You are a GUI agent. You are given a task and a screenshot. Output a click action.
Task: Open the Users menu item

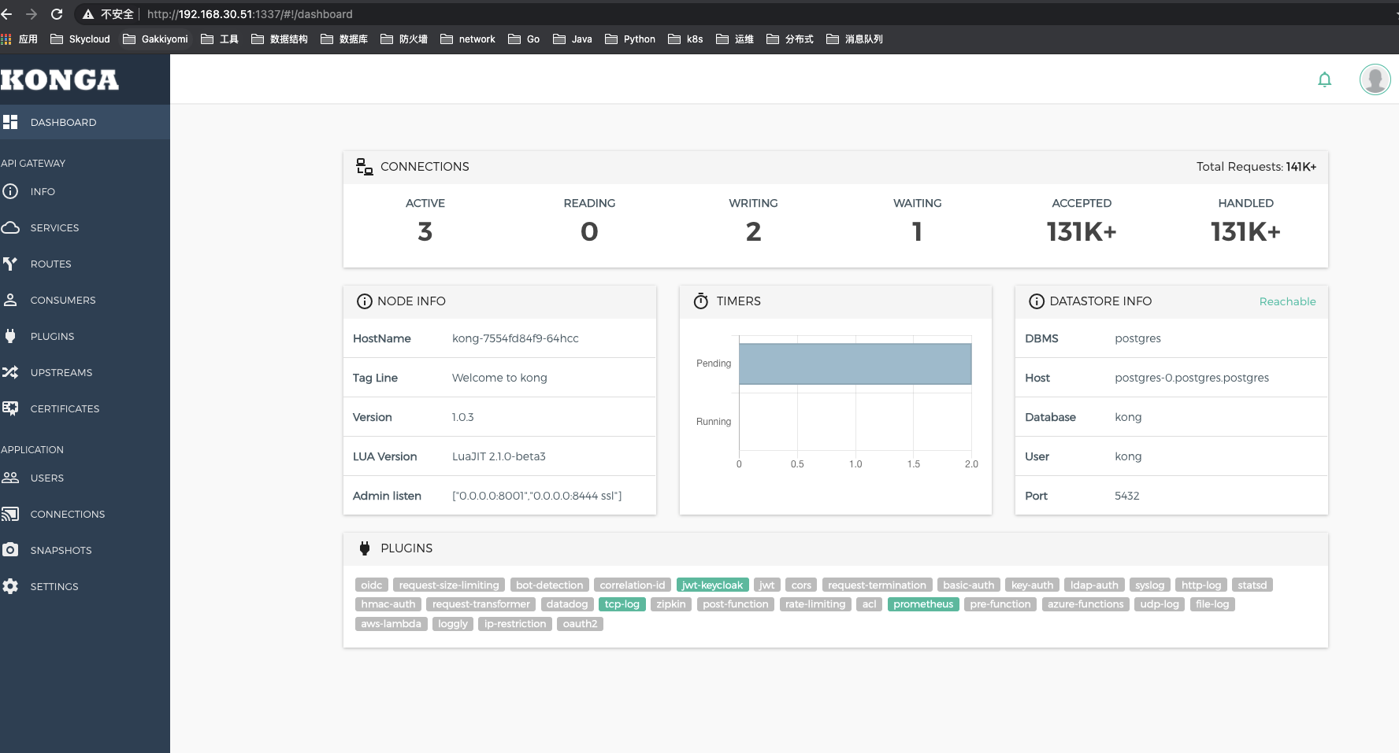pos(46,478)
